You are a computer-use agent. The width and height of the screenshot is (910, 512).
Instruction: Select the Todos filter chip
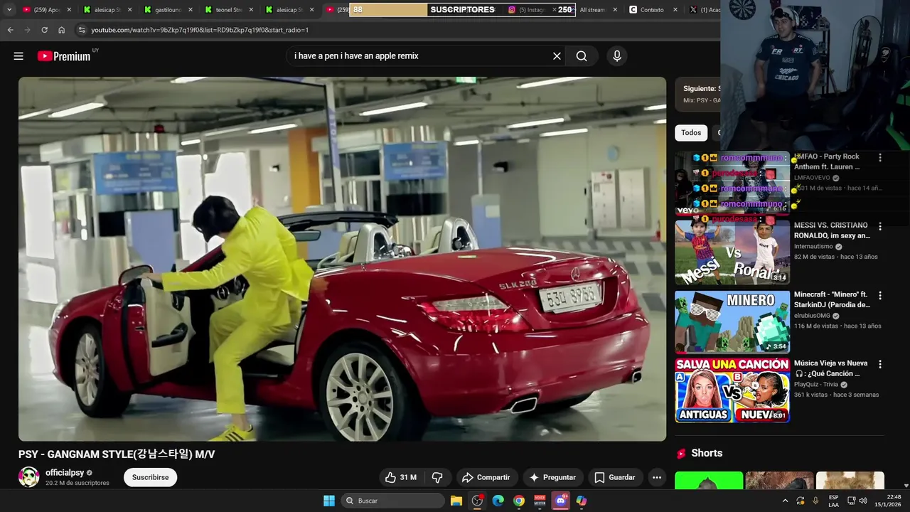click(691, 133)
